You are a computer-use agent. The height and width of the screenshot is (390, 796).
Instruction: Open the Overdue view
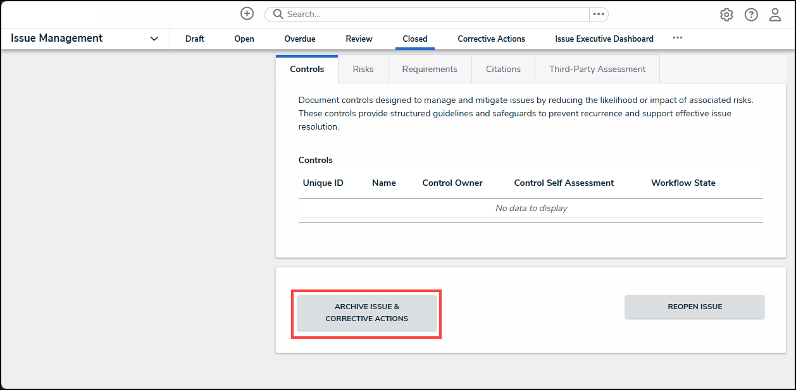pos(299,39)
